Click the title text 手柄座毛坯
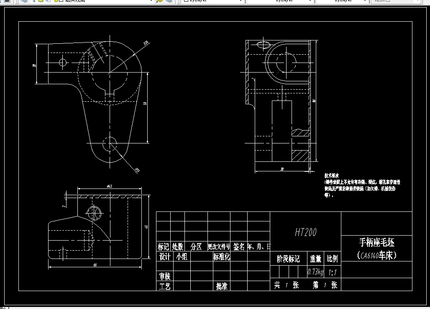The image size is (430, 309). click(x=377, y=242)
